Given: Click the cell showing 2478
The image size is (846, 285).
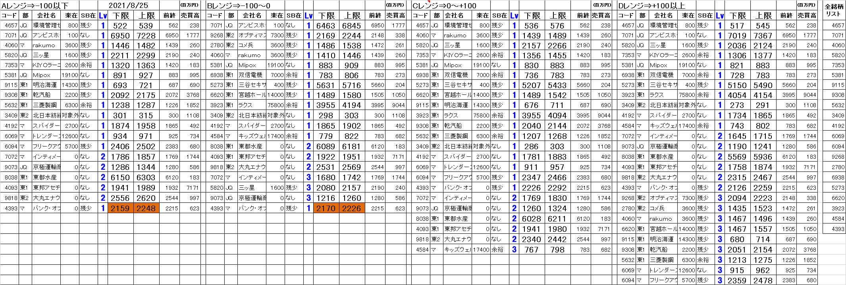Looking at the screenshot, I should click(763, 280).
